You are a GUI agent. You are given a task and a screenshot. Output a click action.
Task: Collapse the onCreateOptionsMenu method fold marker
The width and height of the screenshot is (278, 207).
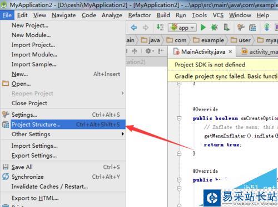tap(179, 118)
